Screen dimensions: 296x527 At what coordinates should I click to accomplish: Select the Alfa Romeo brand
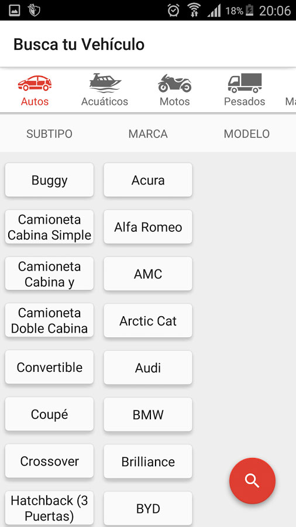(x=148, y=227)
